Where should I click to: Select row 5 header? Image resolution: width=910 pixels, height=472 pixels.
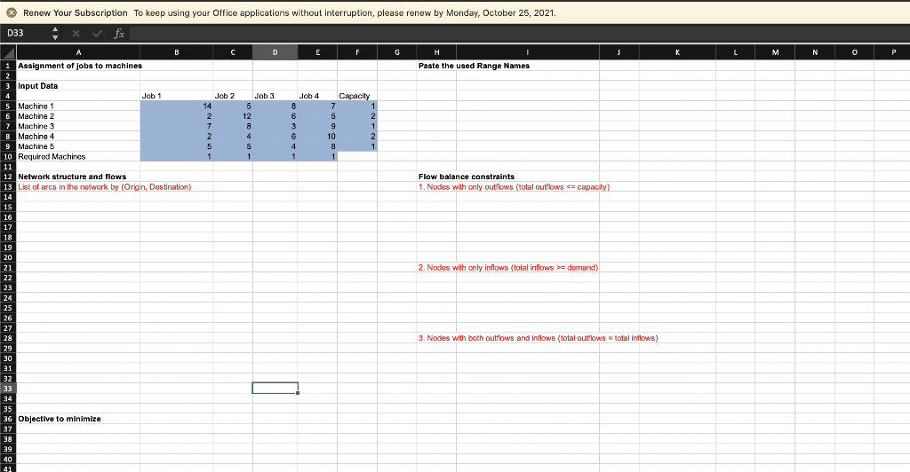8,106
